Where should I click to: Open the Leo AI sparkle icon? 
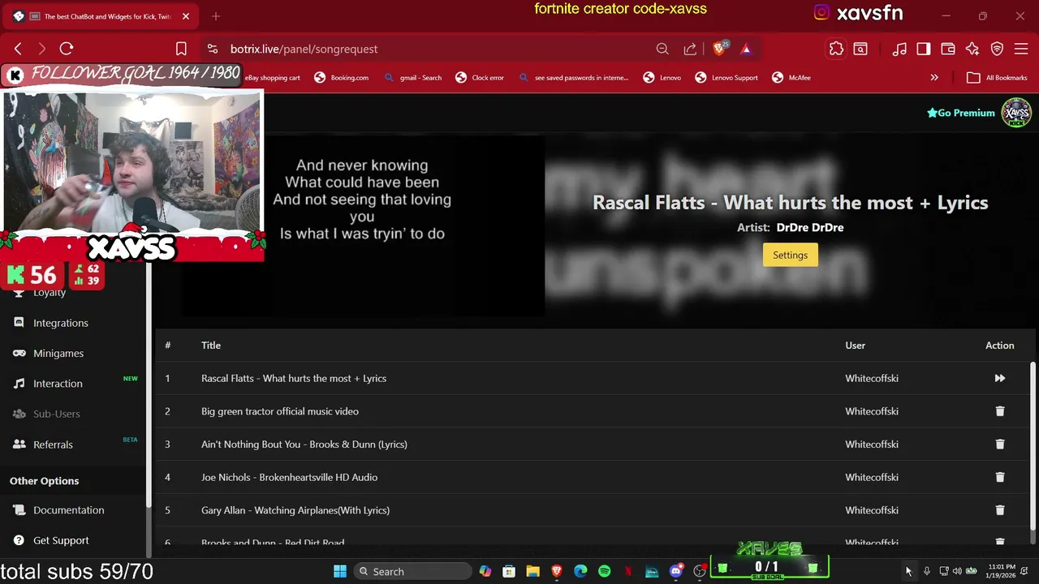pyautogui.click(x=972, y=49)
